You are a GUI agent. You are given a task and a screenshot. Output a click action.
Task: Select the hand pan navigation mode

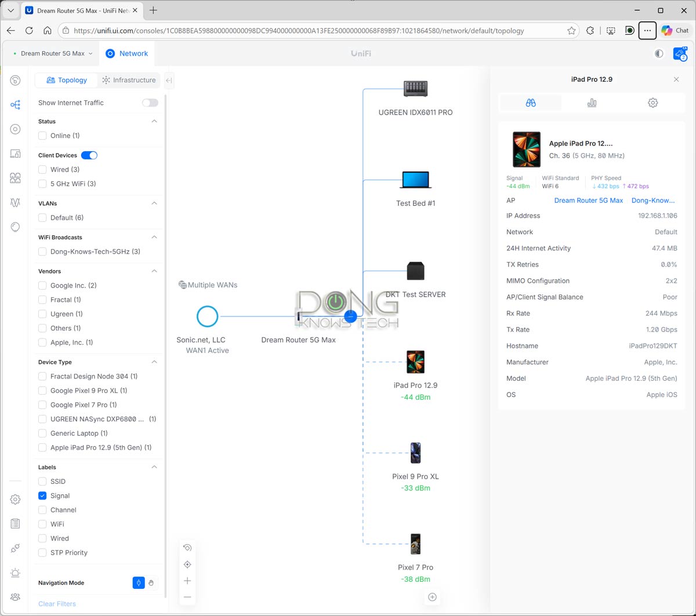151,583
